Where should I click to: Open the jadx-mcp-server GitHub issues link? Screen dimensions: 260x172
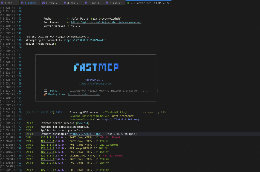(106, 22)
